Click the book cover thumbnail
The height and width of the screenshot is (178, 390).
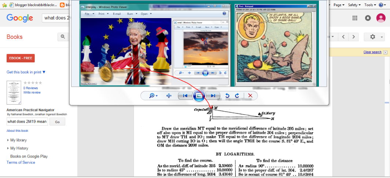tap(14, 92)
